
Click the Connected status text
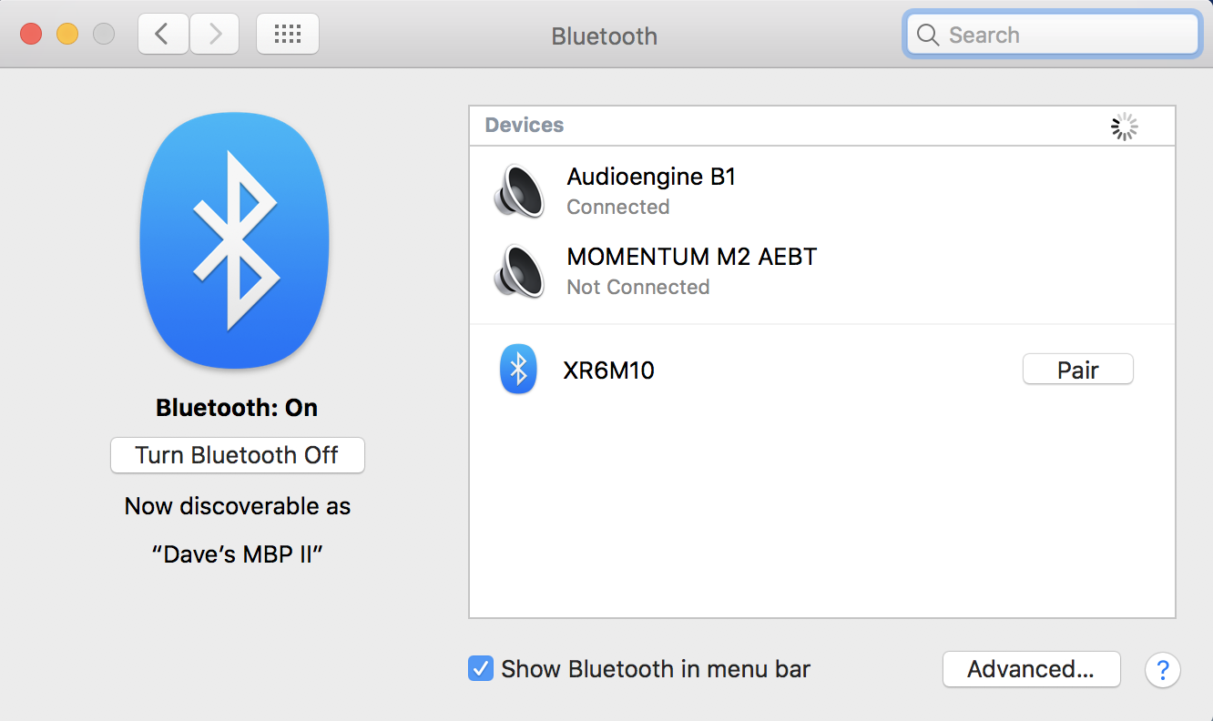pyautogui.click(x=617, y=207)
